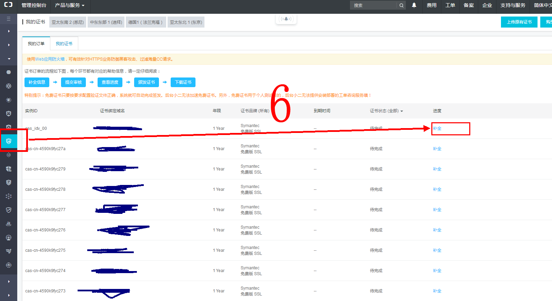
Task: Click 补全 link for cas-cn-4590k9fyc27a
Action: pyautogui.click(x=437, y=149)
